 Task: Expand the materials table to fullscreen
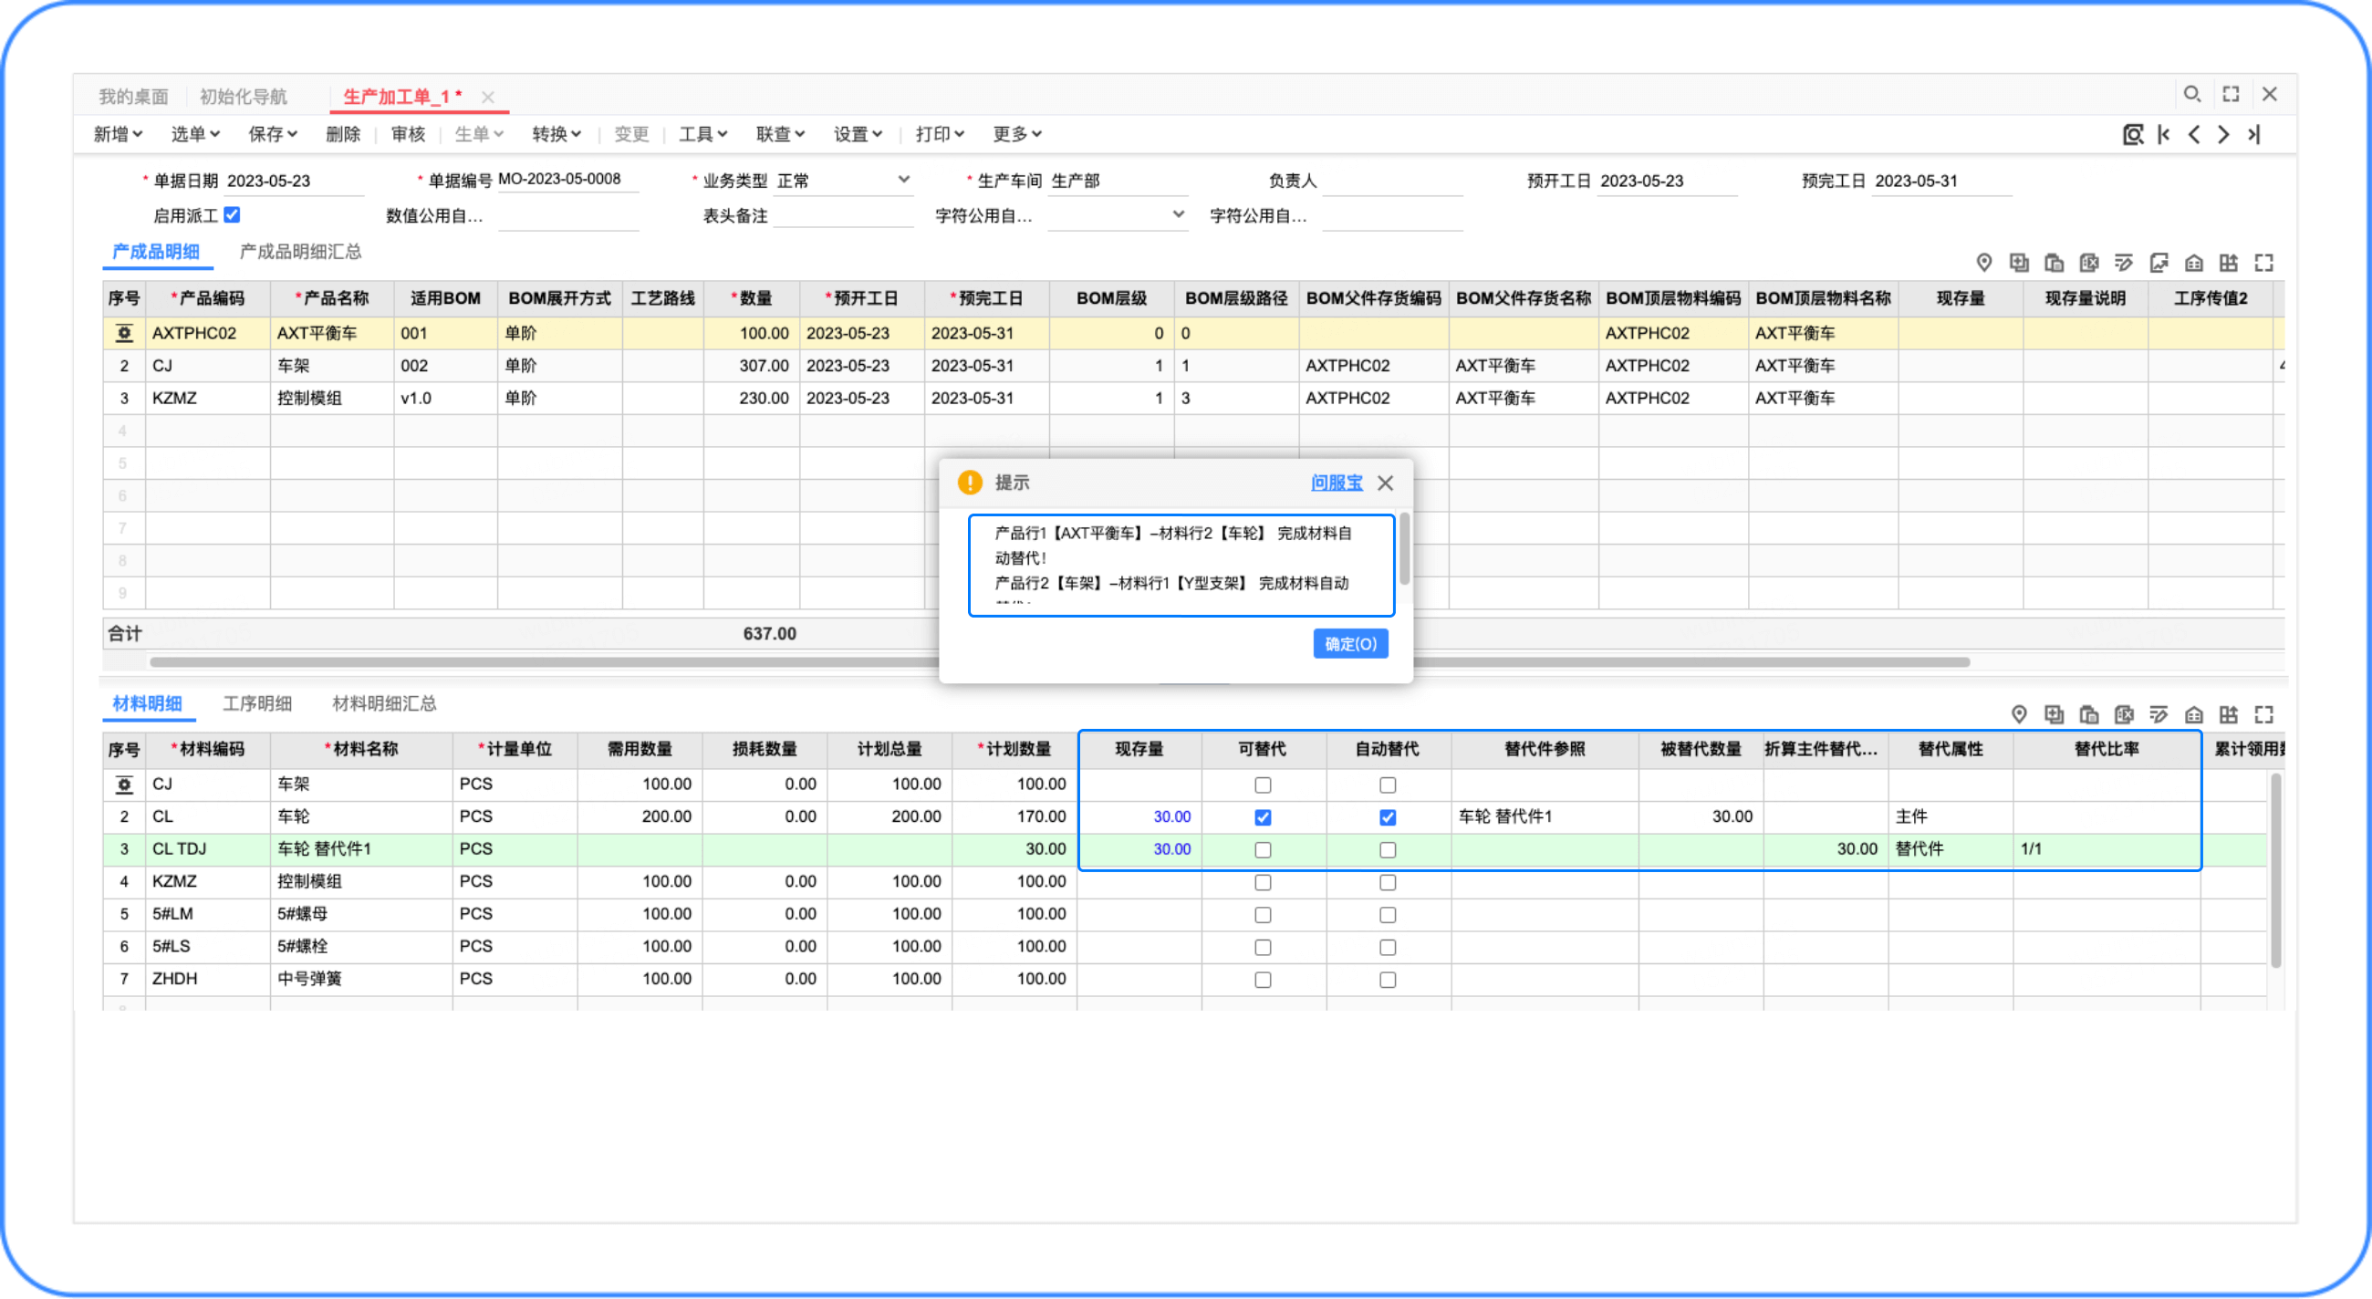(2263, 714)
